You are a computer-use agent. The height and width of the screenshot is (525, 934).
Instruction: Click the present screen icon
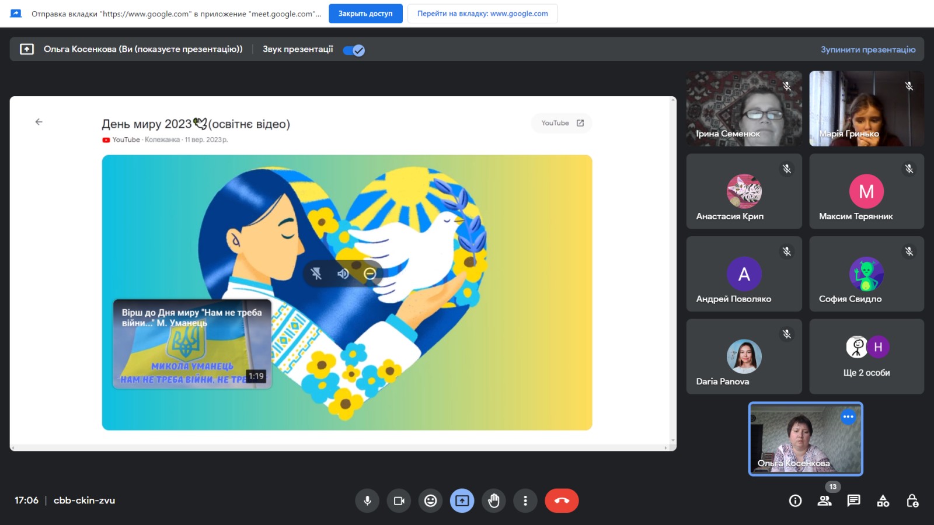pos(462,501)
